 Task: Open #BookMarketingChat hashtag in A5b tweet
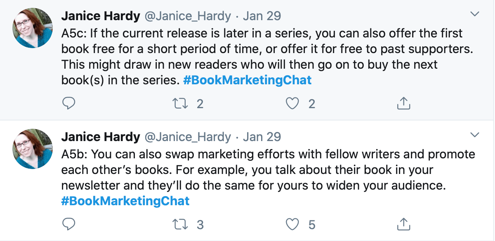click(x=125, y=201)
